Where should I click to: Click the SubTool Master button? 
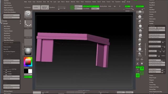(45, 7)
